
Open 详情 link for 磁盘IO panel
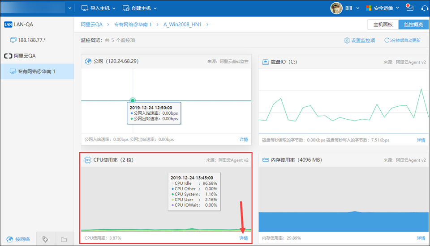(421, 140)
